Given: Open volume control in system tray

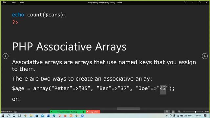Looking at the screenshot, I should [x=185, y=116].
